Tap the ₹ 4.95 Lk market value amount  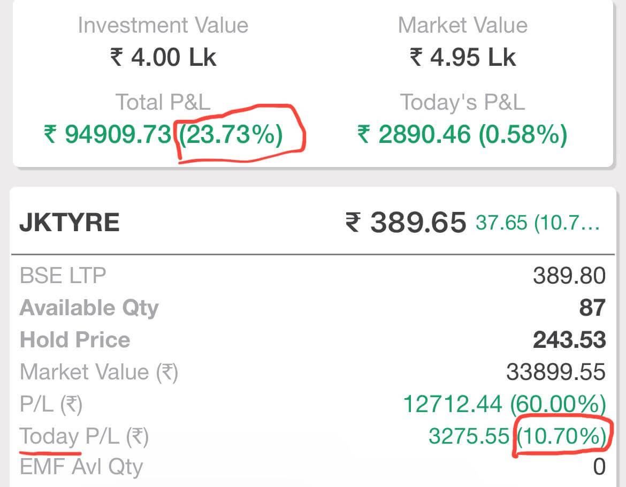(x=462, y=57)
